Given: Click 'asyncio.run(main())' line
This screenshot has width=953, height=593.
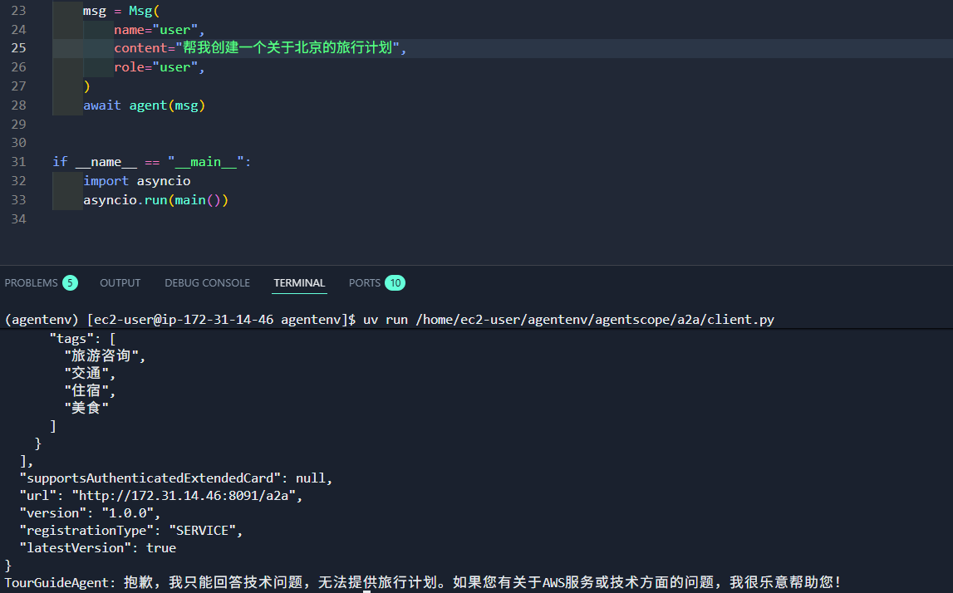Looking at the screenshot, I should click(x=155, y=200).
